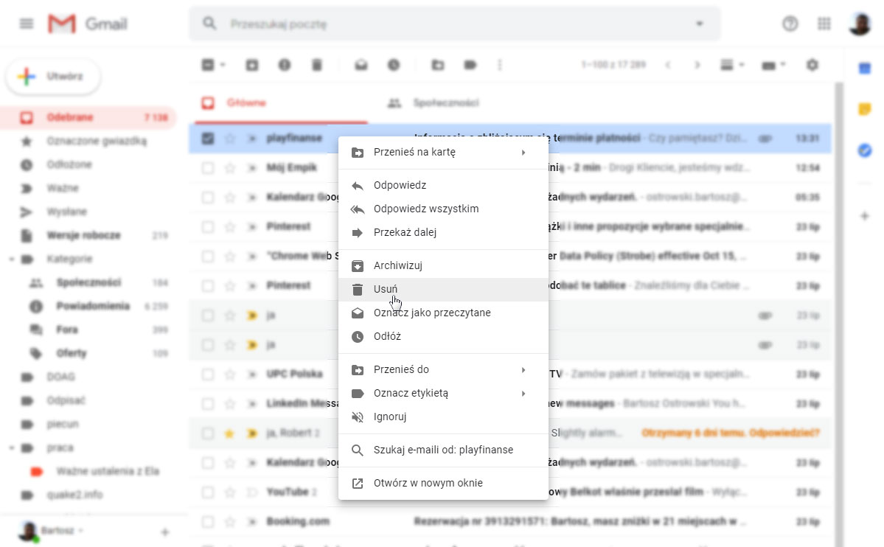Image resolution: width=884 pixels, height=547 pixels.
Task: Click the snooze clock toolbar icon
Action: (x=394, y=65)
